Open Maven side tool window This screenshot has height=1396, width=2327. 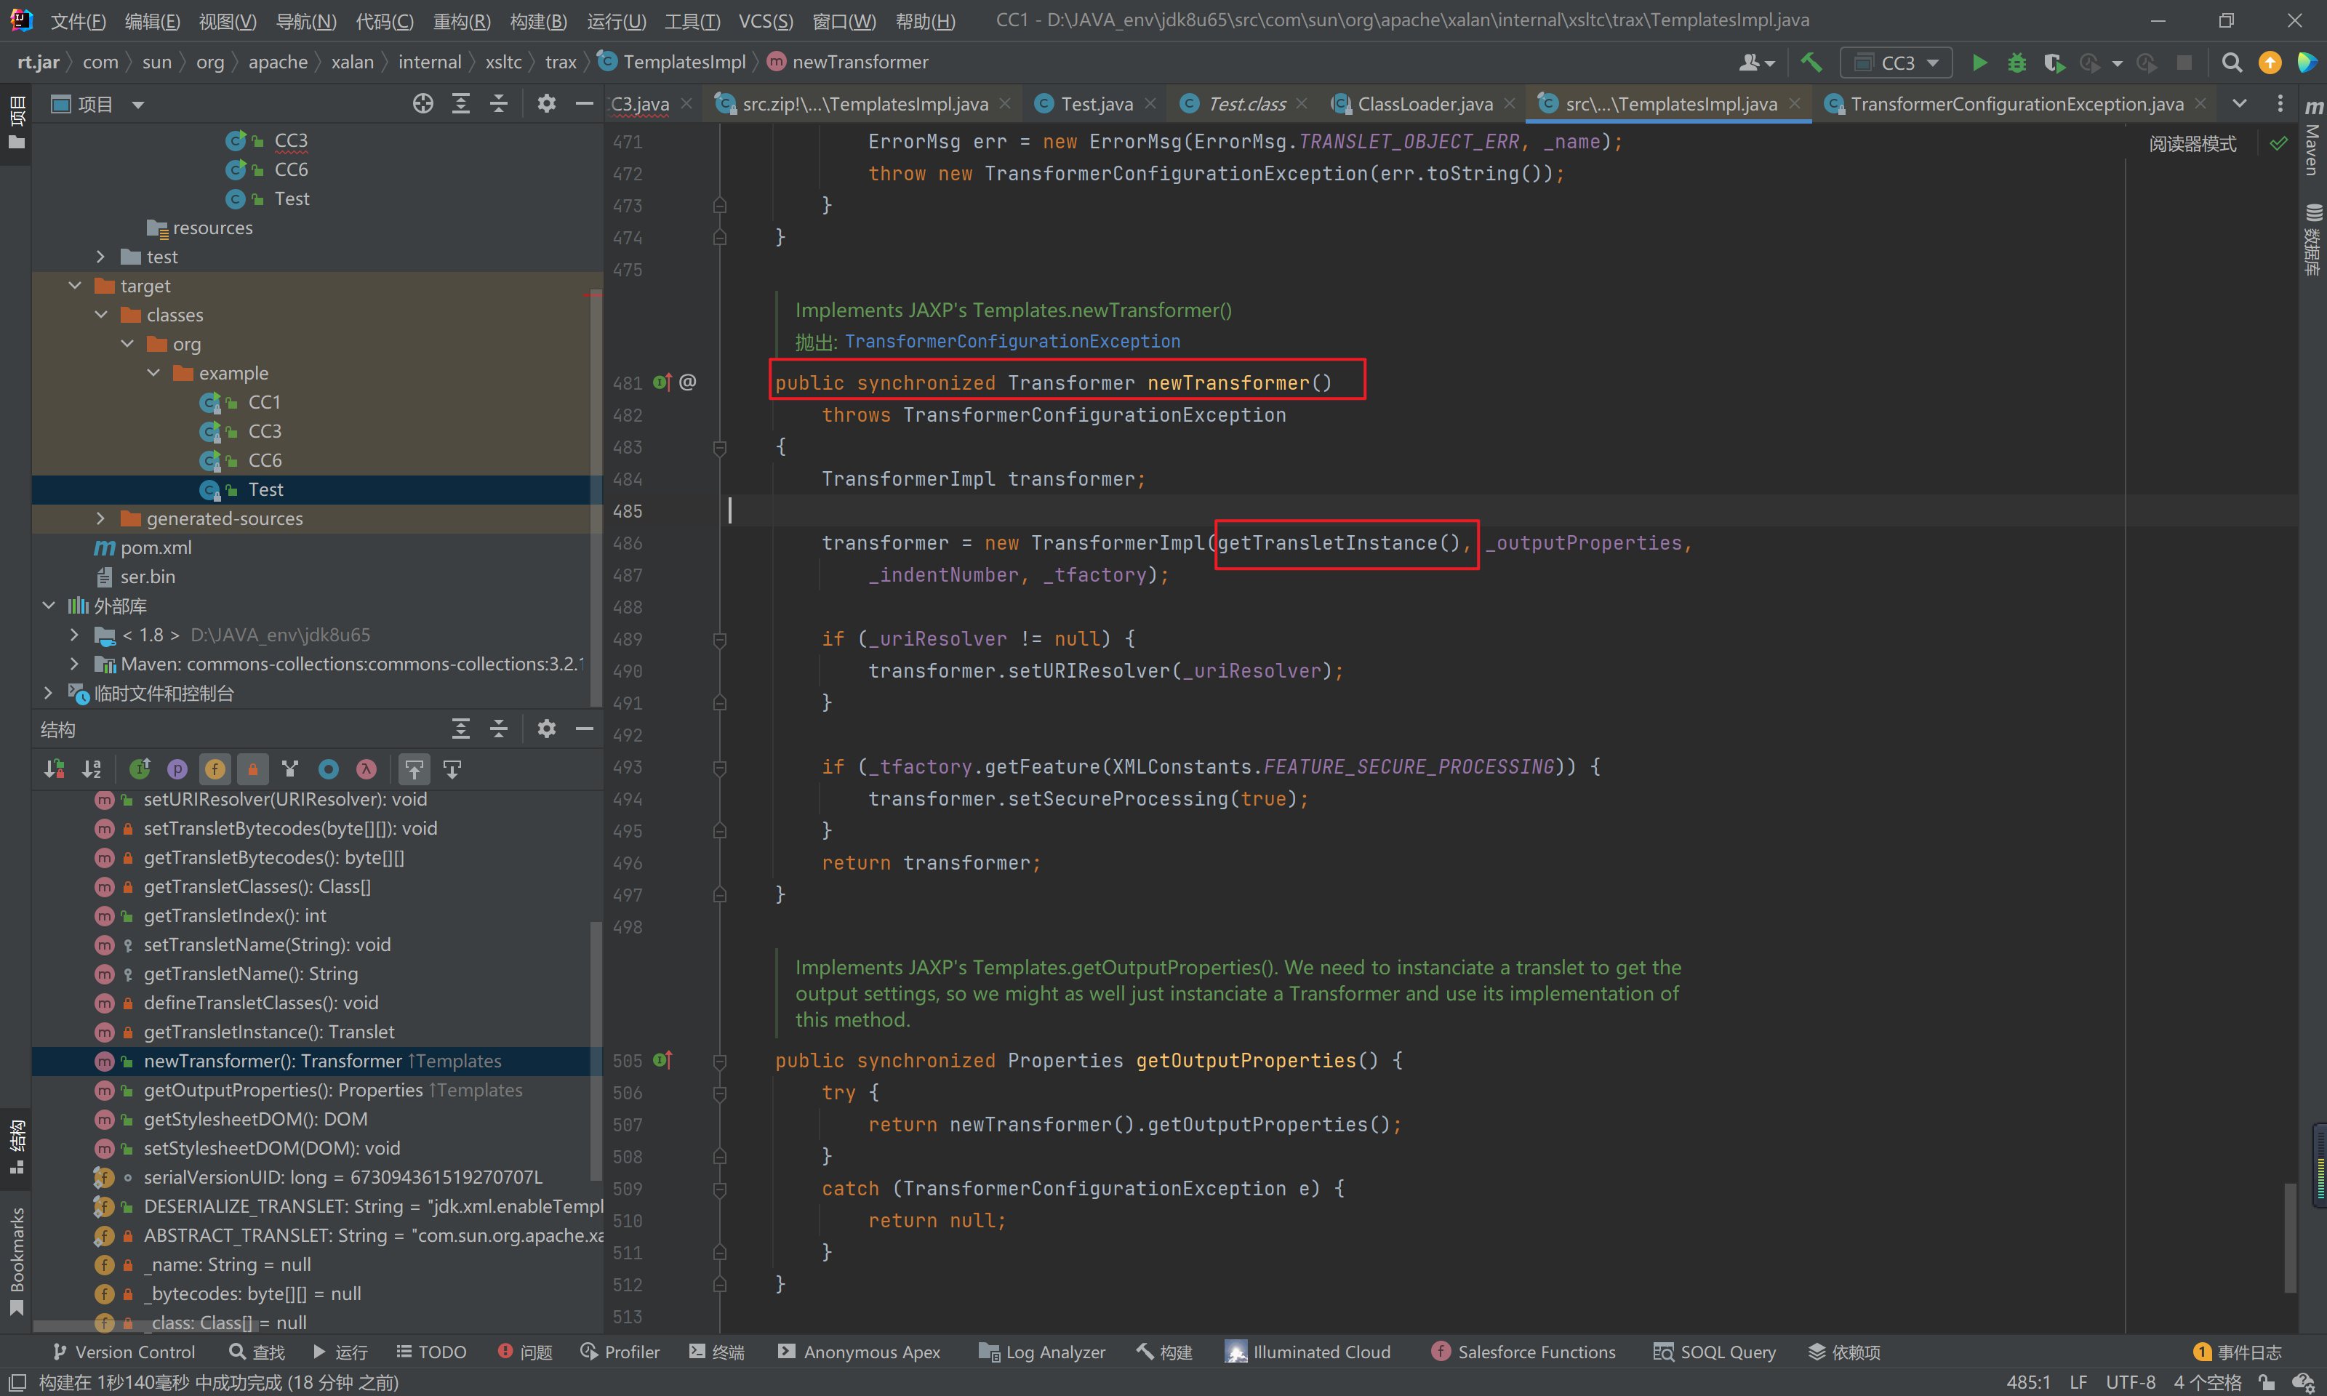(x=2313, y=139)
